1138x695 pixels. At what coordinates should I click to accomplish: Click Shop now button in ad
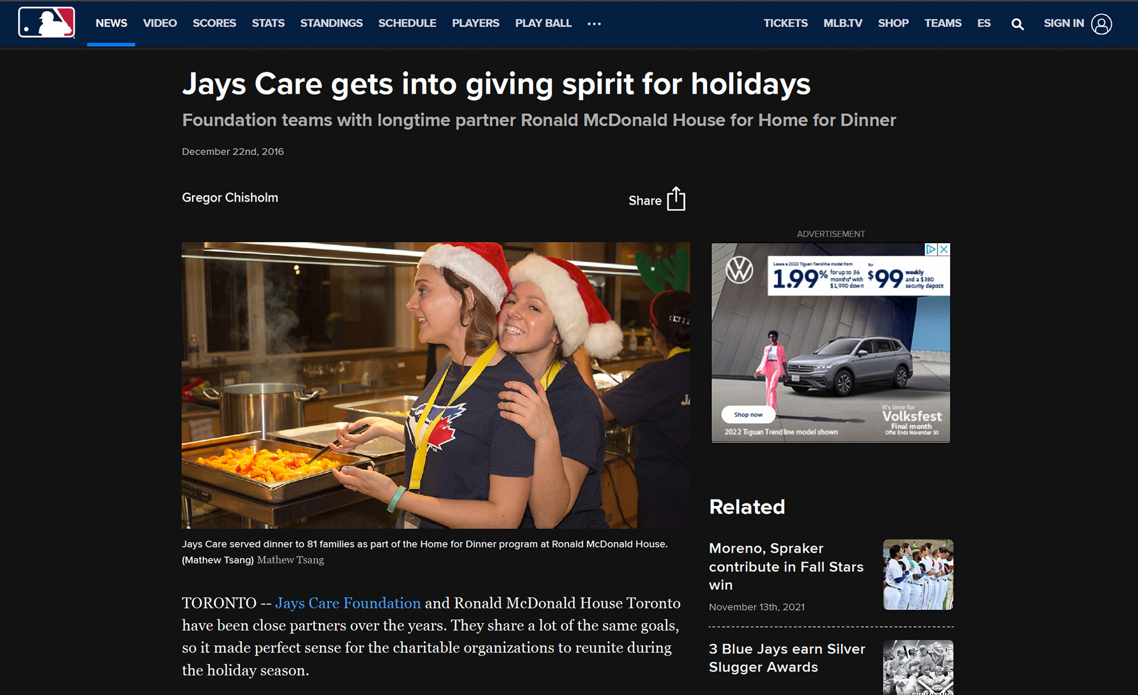pyautogui.click(x=748, y=415)
